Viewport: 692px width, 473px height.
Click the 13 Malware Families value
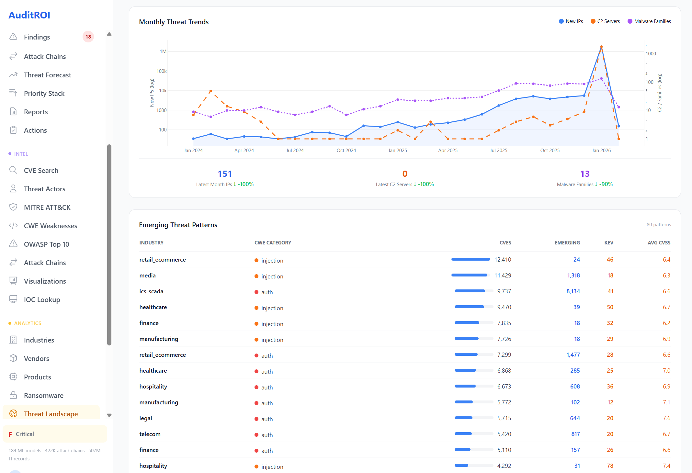tap(585, 174)
